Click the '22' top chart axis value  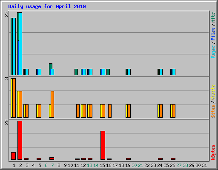click(x=6, y=14)
